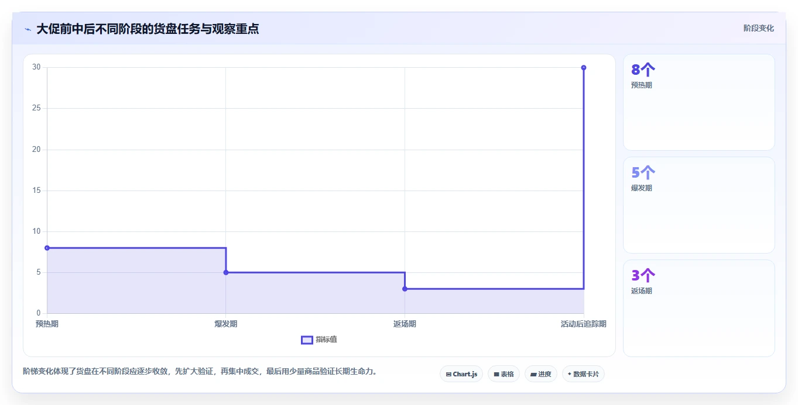
Task: Open the 5个 爆发期 card
Action: [699, 205]
